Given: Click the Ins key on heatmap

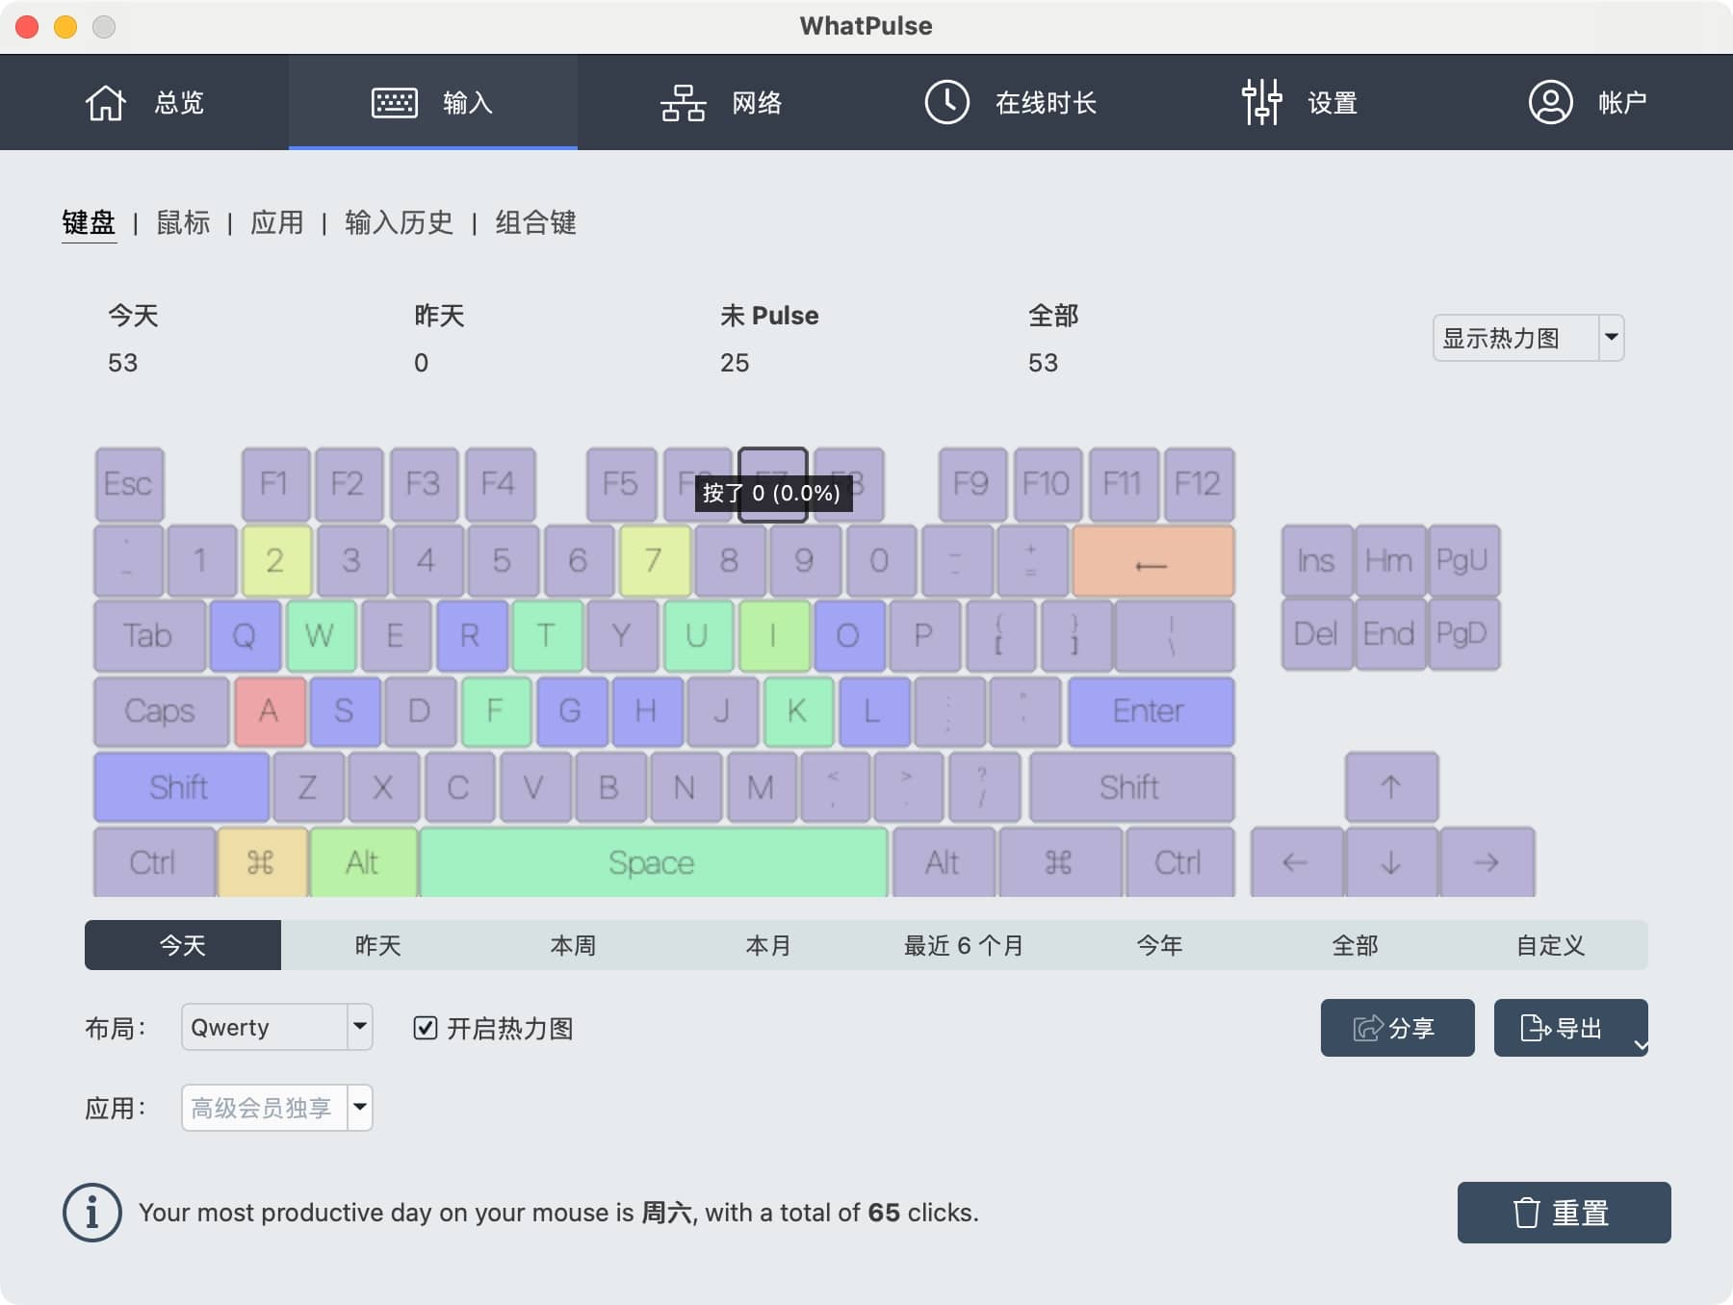Looking at the screenshot, I should pyautogui.click(x=1316, y=560).
